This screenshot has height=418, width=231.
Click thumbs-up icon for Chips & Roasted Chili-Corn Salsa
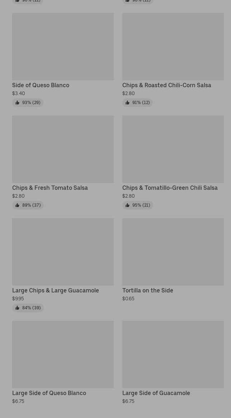click(127, 103)
